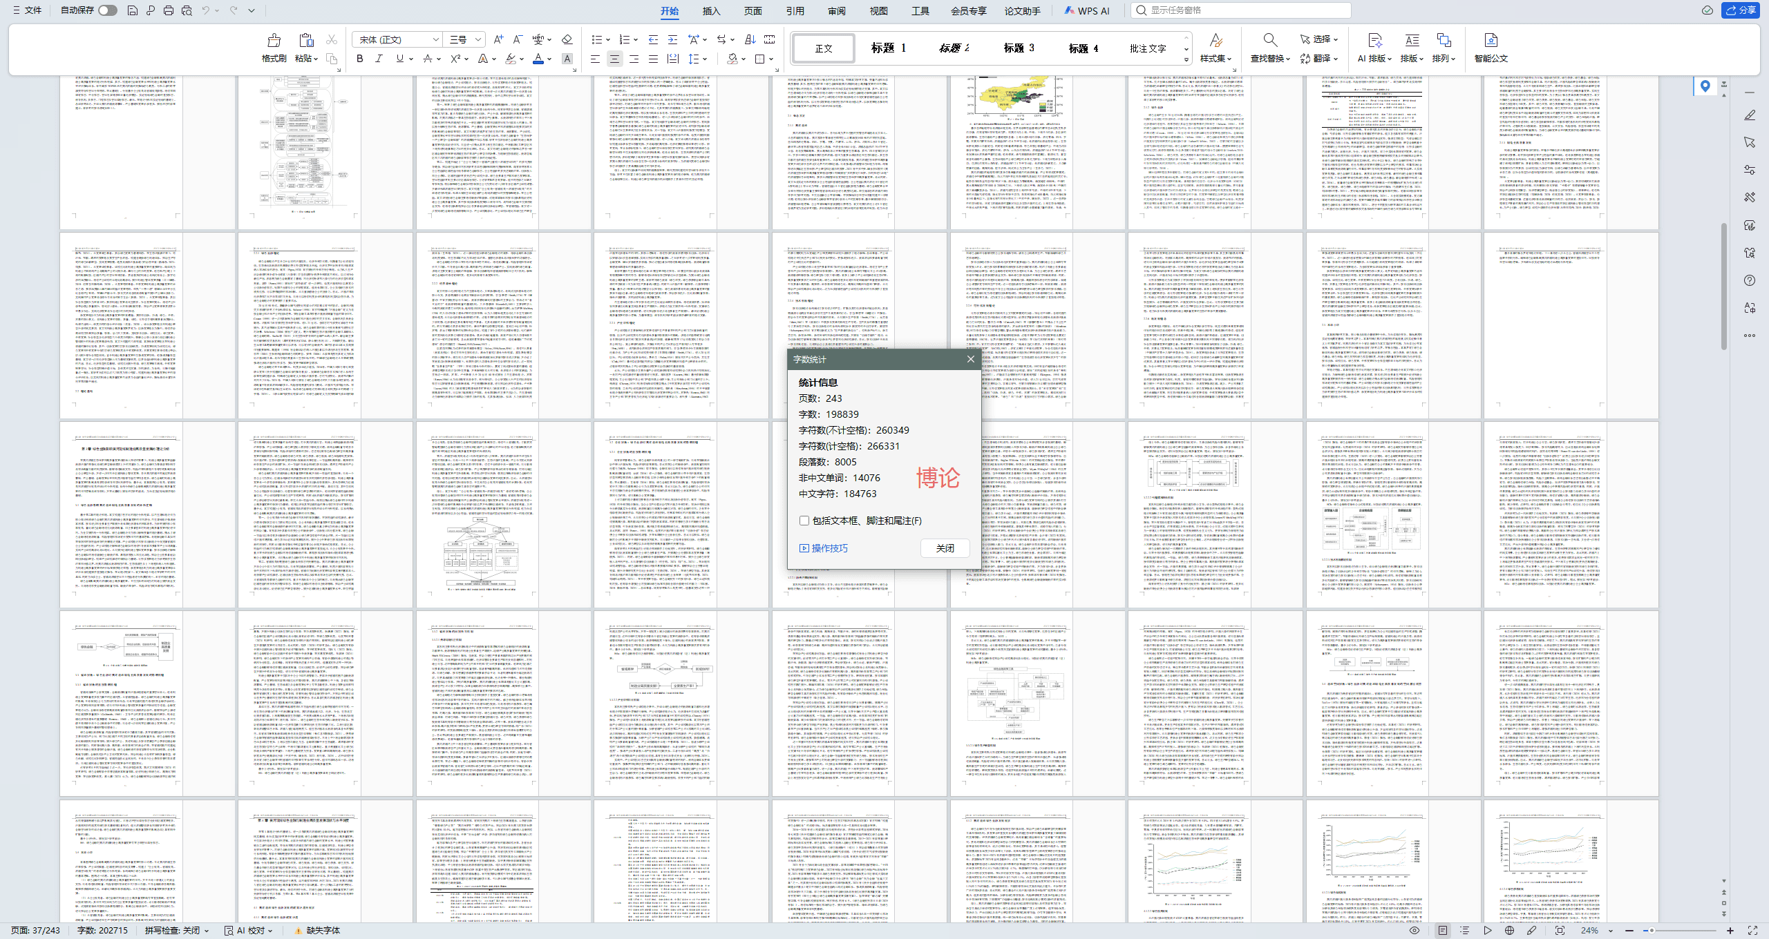
Task: Toggle Bold formatting
Action: click(x=359, y=59)
